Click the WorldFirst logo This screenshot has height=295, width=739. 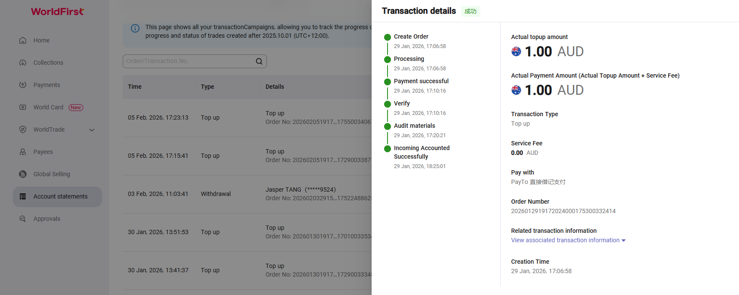tap(57, 12)
